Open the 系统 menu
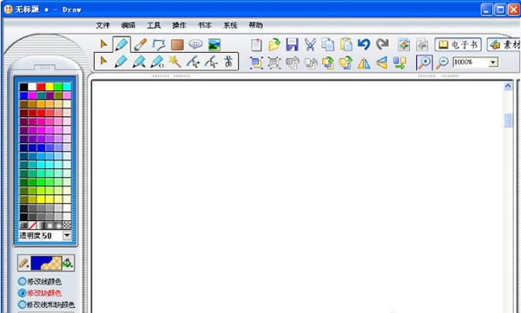Screen dimensions: 521x313 (x=230, y=25)
